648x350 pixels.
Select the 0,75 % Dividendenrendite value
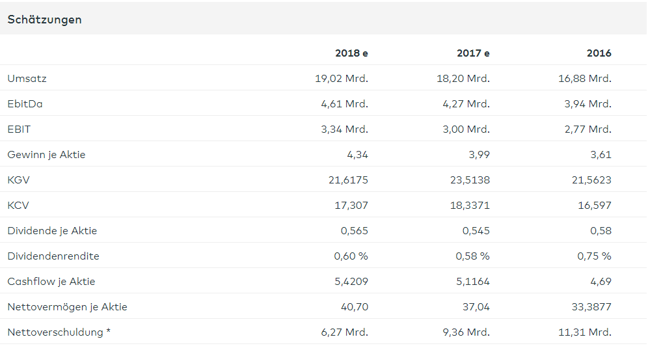tap(594, 256)
